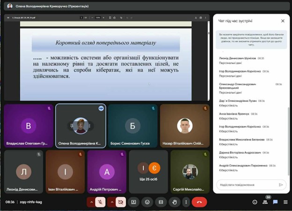The image size is (292, 211).
Task: Click the send message arrow icon
Action: tap(281, 185)
